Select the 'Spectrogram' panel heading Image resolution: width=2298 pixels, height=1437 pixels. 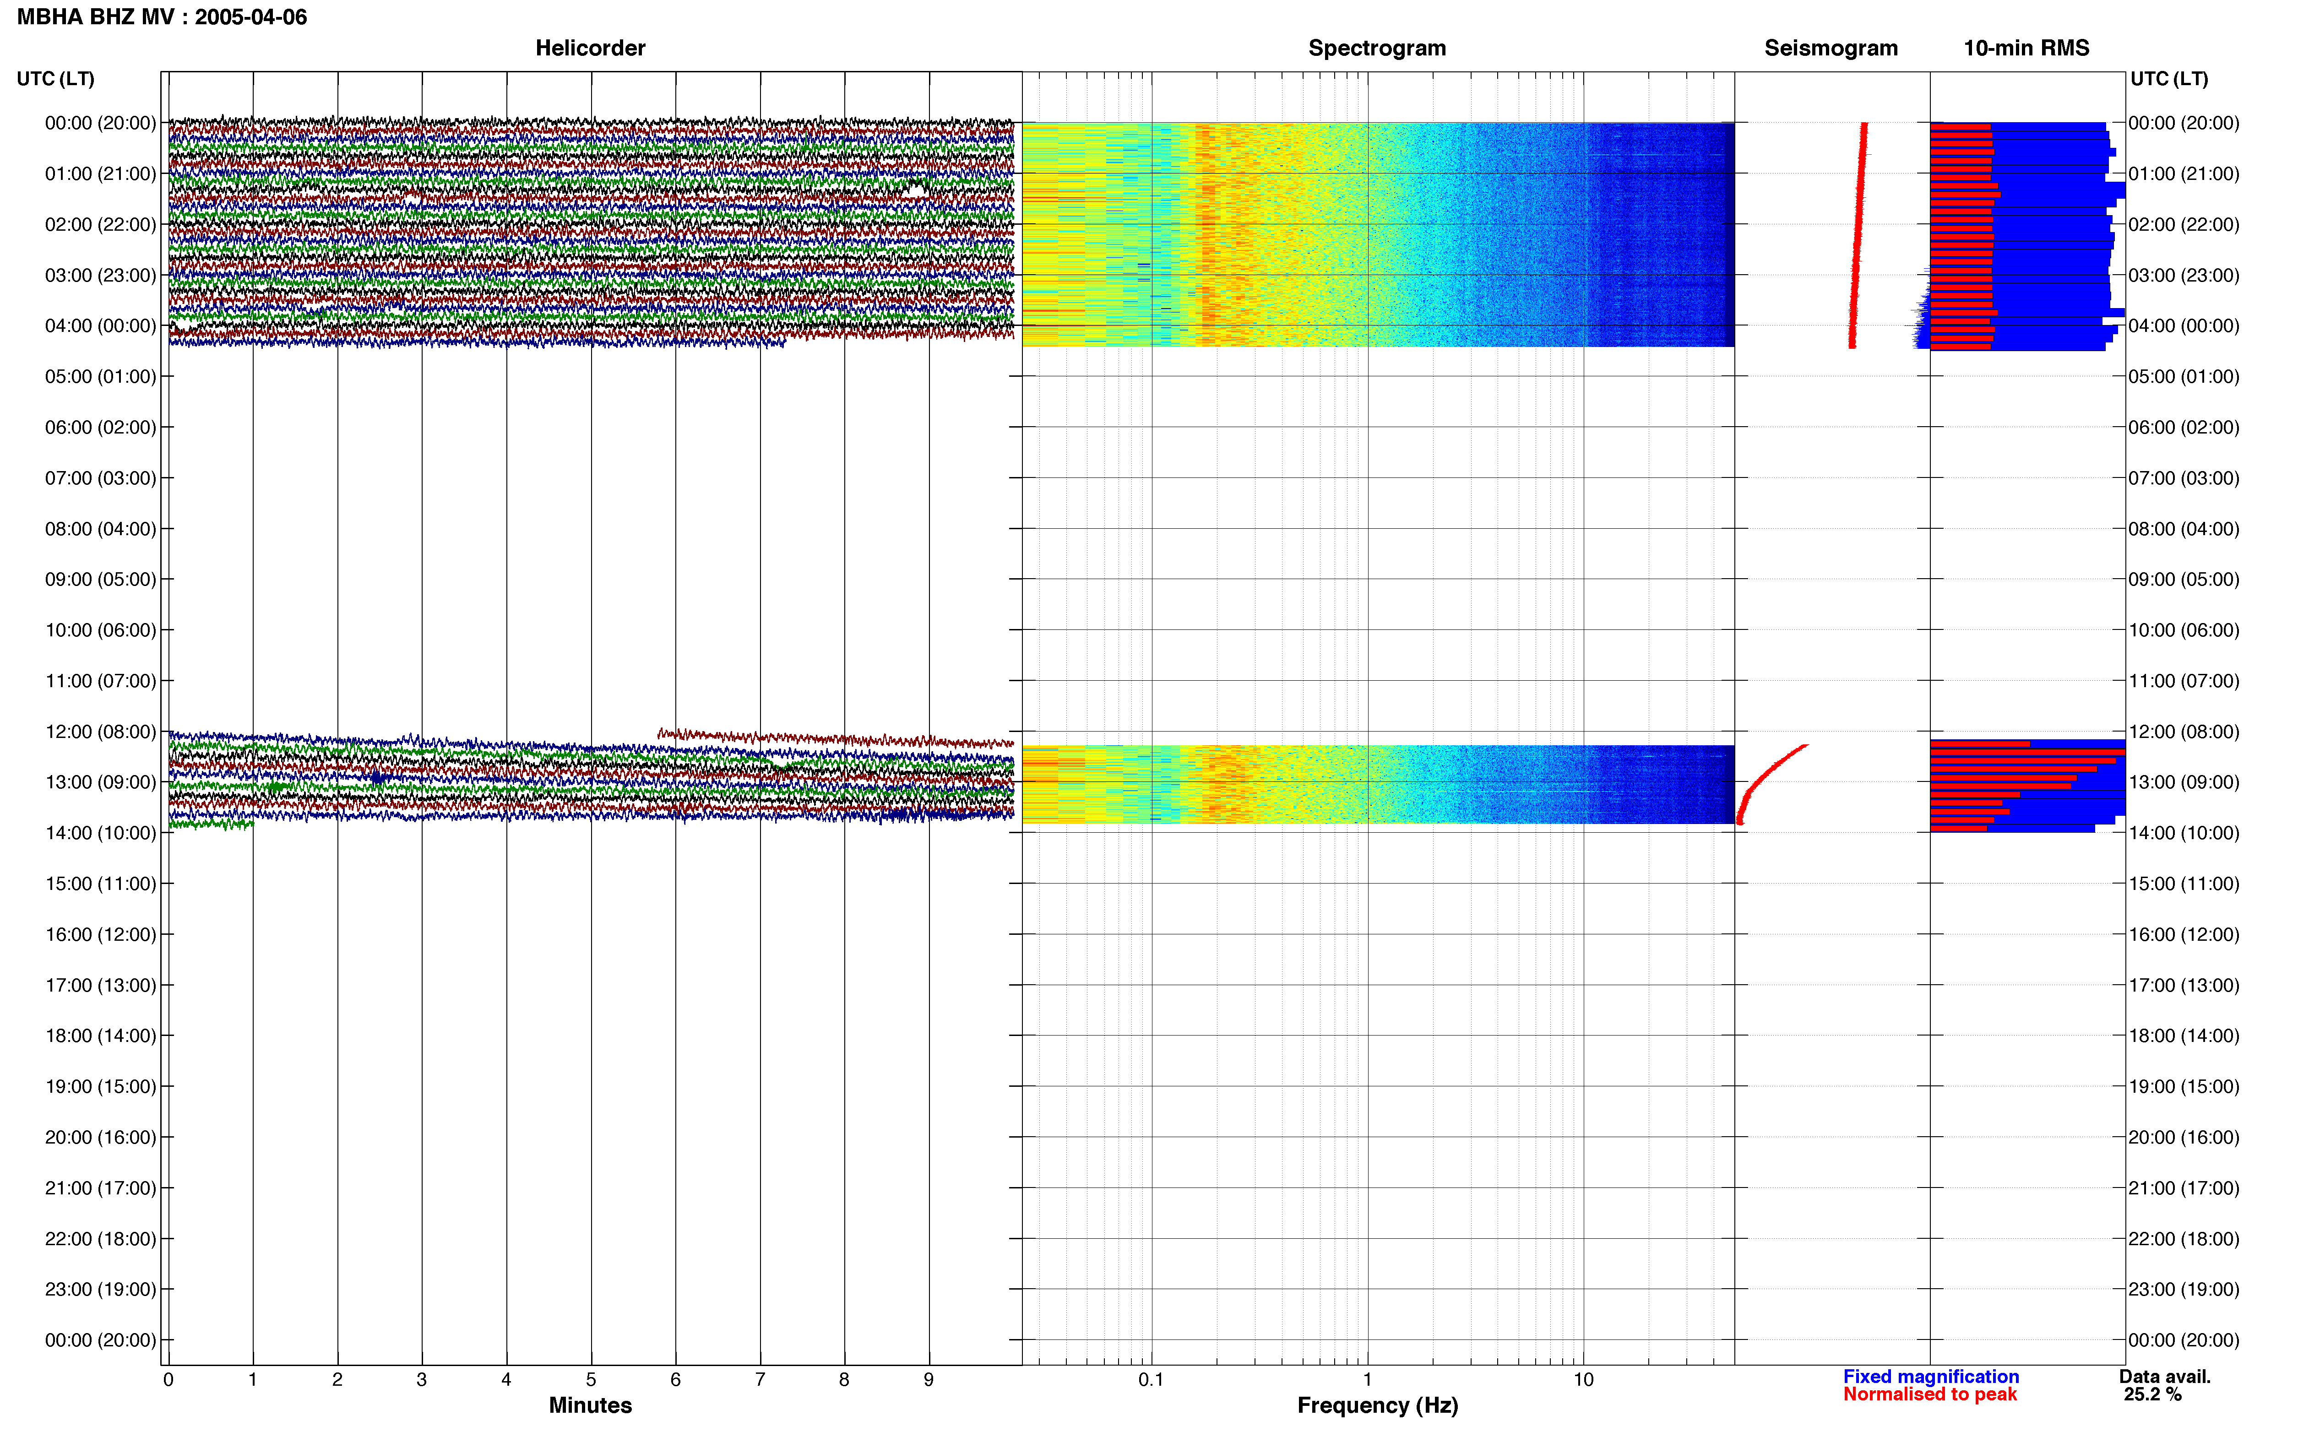[1377, 49]
